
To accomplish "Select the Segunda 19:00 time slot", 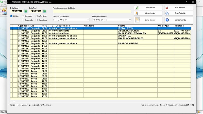I will 100,69.
